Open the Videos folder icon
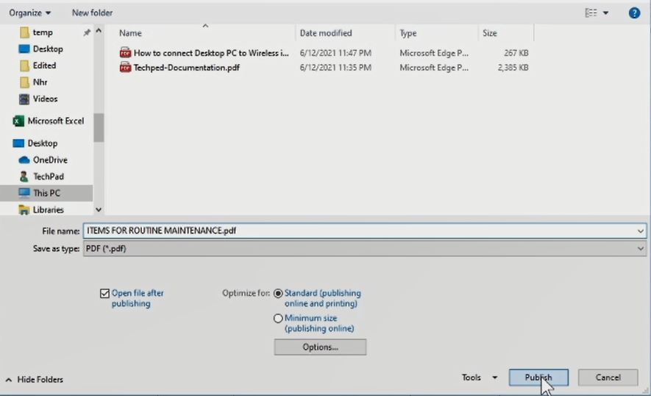The height and width of the screenshot is (396, 651). (x=24, y=99)
